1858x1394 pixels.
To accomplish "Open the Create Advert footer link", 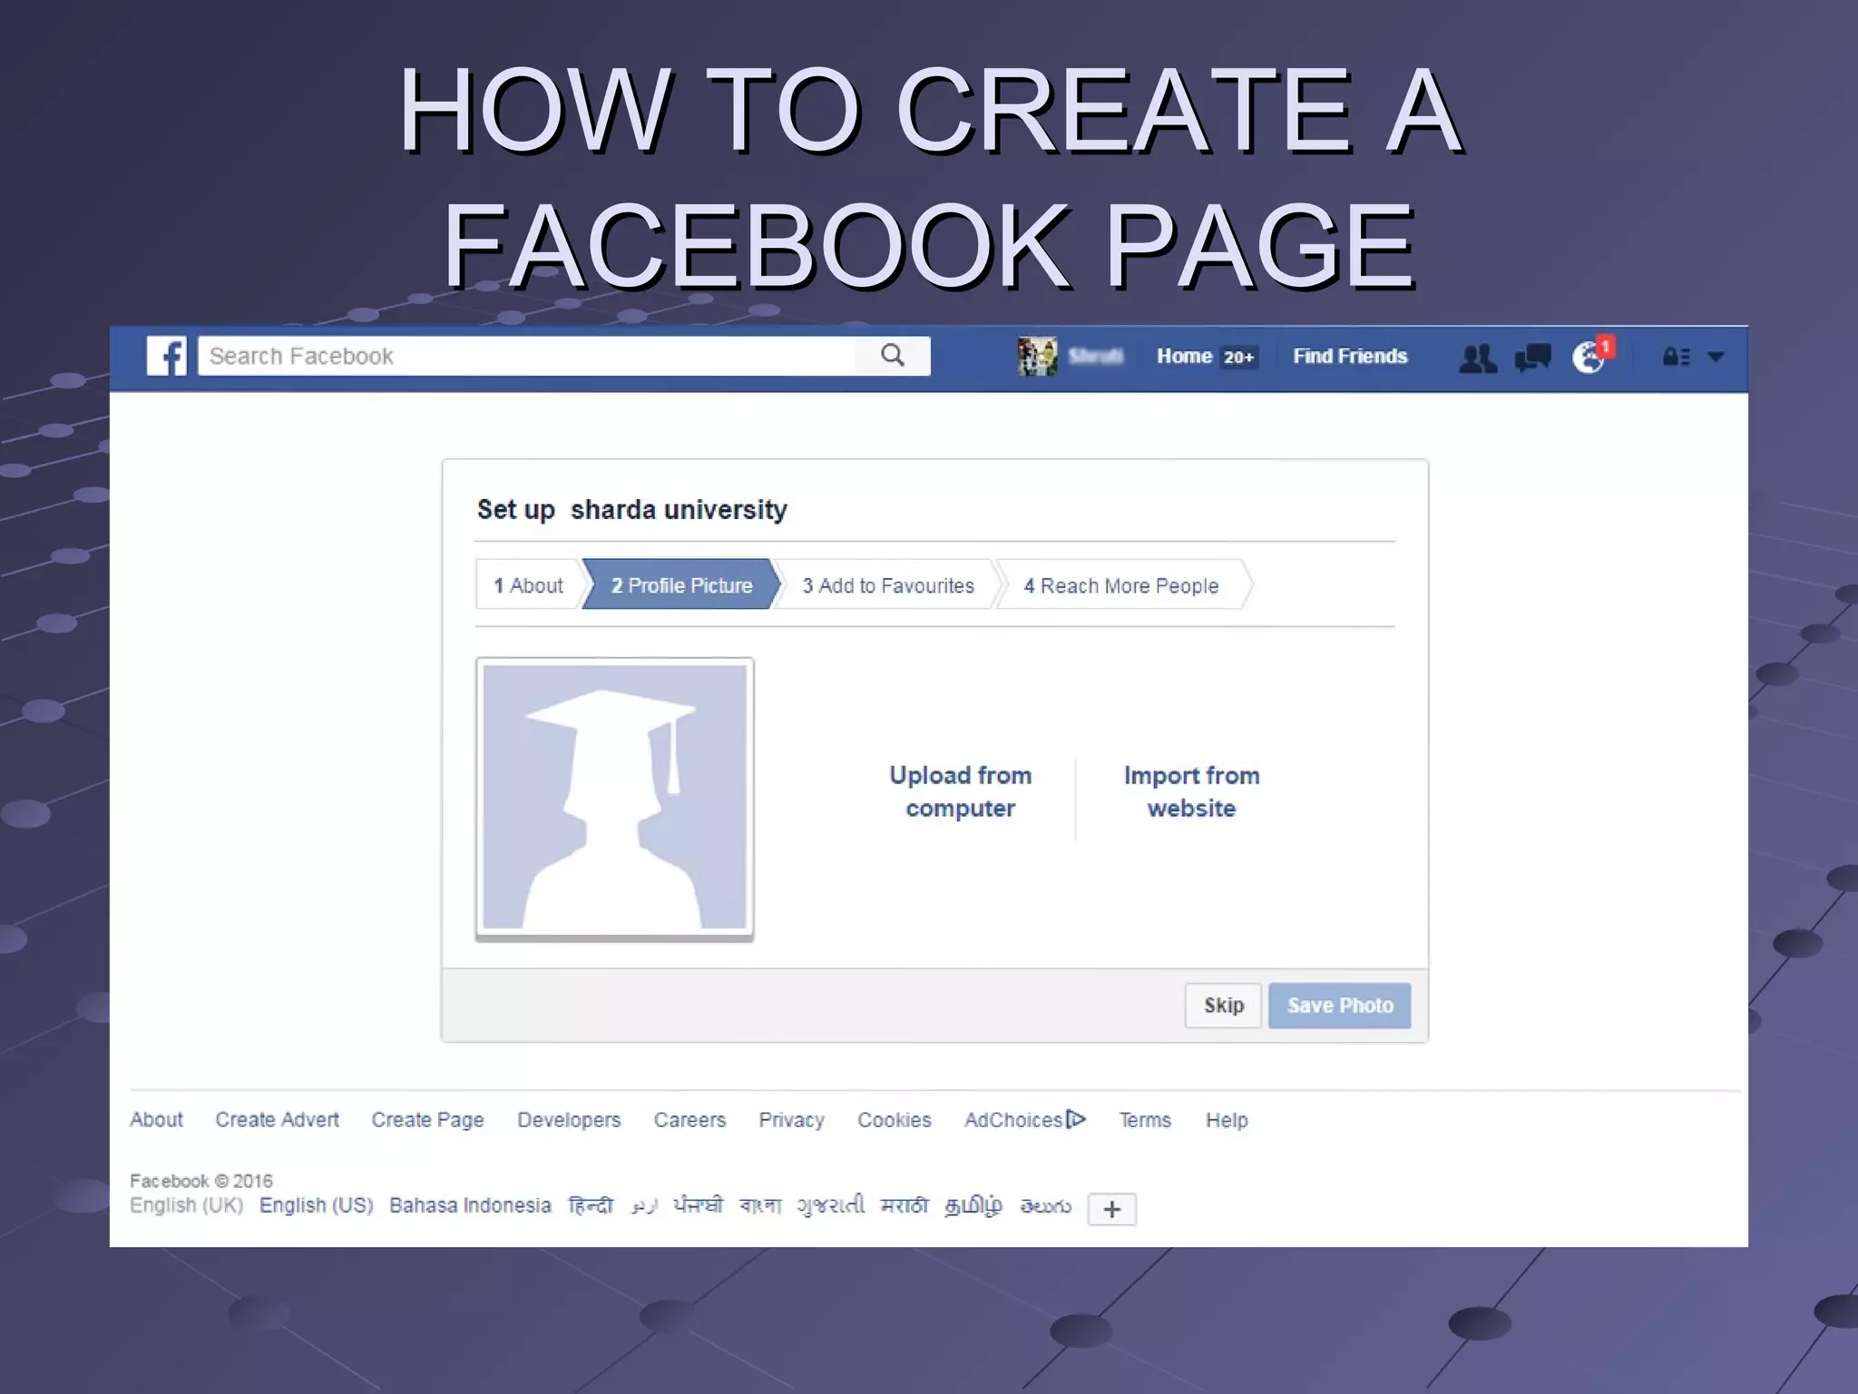I will [x=278, y=1120].
